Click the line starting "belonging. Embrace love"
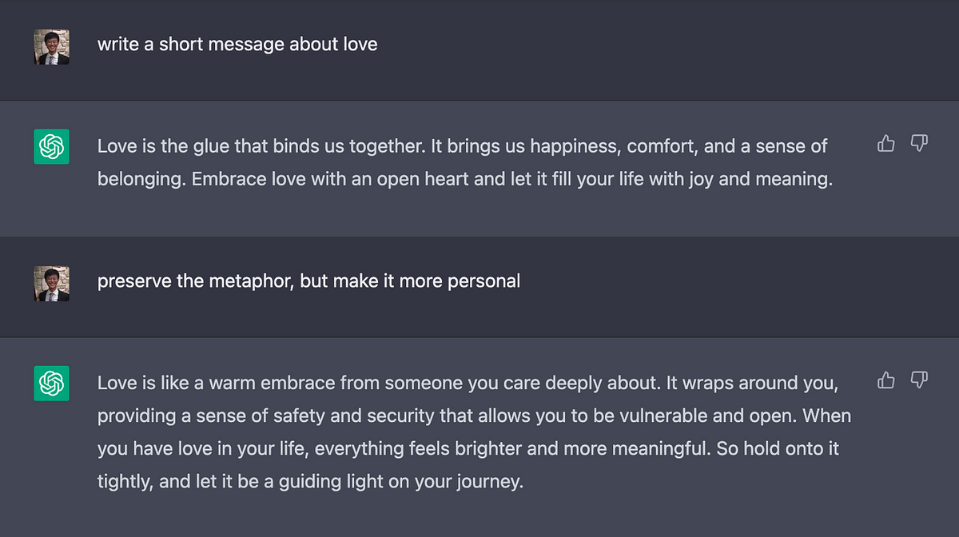The height and width of the screenshot is (537, 959). tap(465, 180)
